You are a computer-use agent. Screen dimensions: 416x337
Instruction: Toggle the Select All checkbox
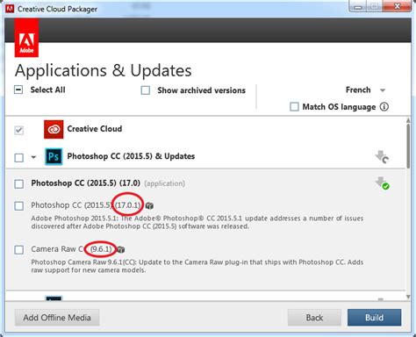click(x=18, y=90)
